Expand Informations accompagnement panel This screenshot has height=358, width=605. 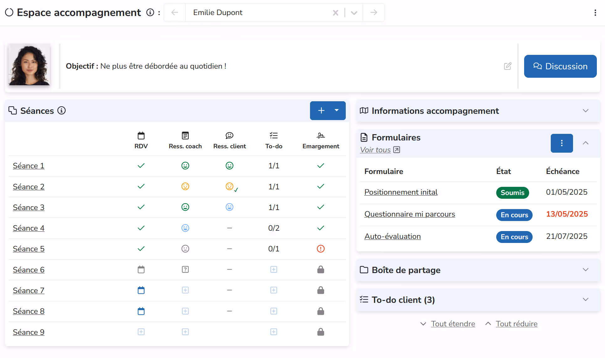(x=585, y=111)
